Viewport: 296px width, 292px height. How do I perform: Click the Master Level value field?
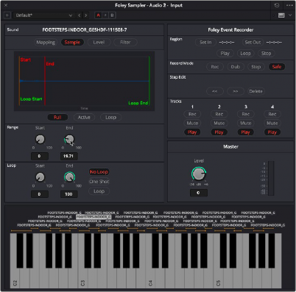click(x=199, y=193)
